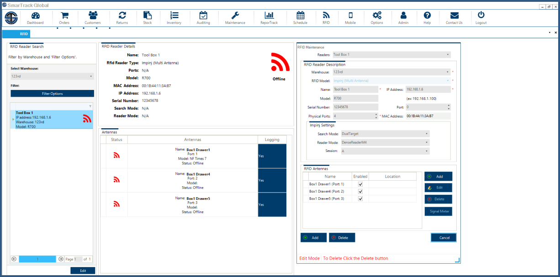Click the IP Address input field
The width and height of the screenshot is (560, 277).
(428, 89)
